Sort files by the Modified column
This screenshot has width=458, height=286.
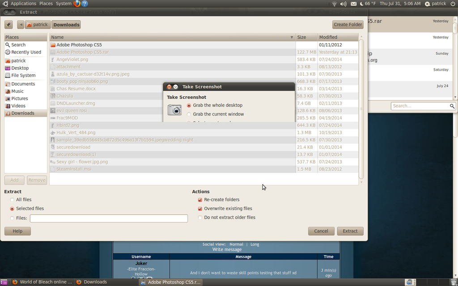tap(338, 37)
